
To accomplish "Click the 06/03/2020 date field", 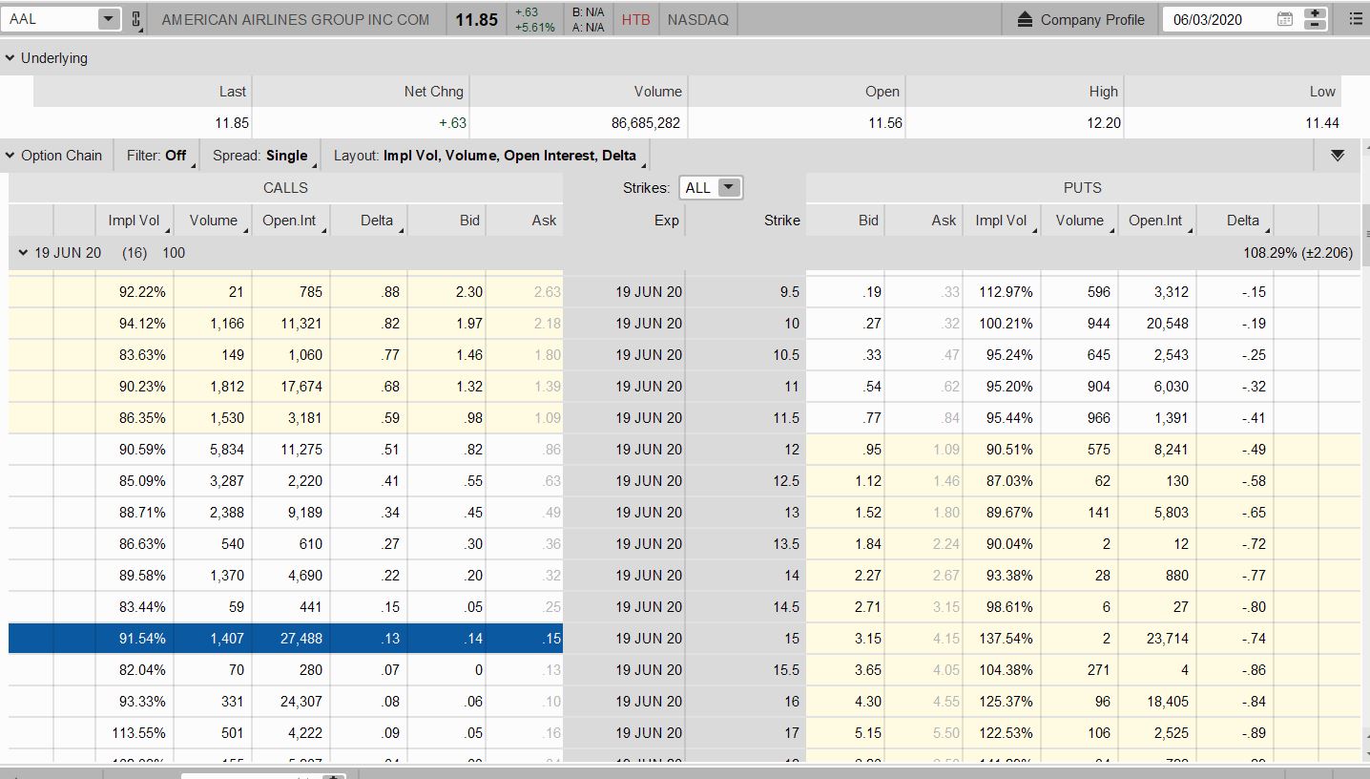I will click(x=1219, y=19).
